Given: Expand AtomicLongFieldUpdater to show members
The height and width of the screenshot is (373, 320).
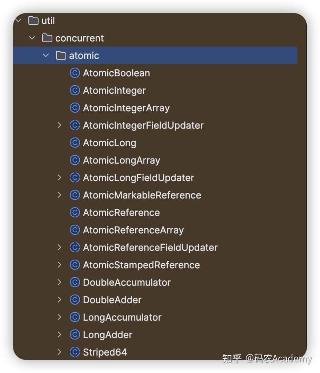Looking at the screenshot, I should pyautogui.click(x=60, y=178).
